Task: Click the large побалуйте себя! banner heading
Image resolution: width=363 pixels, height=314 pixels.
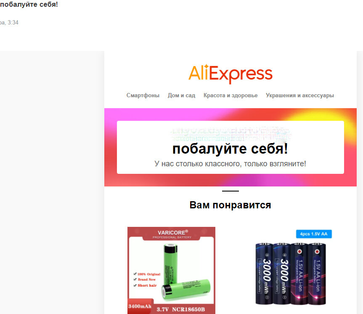Action: [x=231, y=149]
